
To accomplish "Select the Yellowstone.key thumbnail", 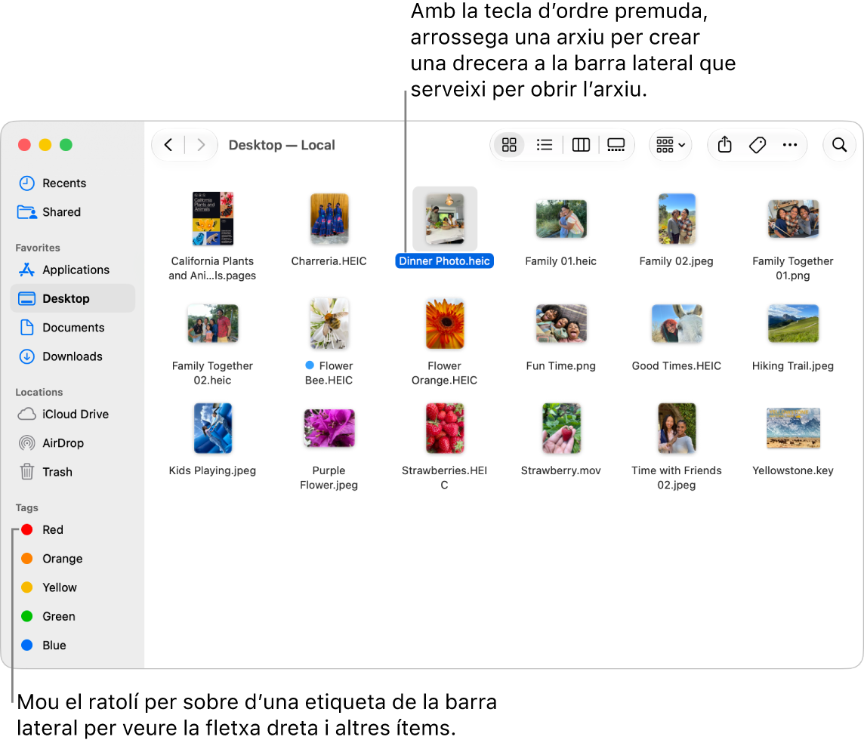I will click(793, 428).
